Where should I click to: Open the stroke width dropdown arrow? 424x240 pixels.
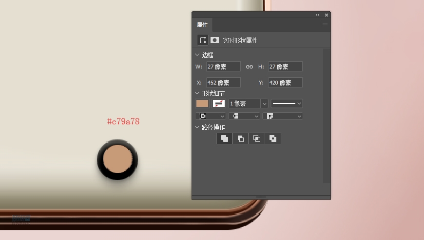(264, 103)
